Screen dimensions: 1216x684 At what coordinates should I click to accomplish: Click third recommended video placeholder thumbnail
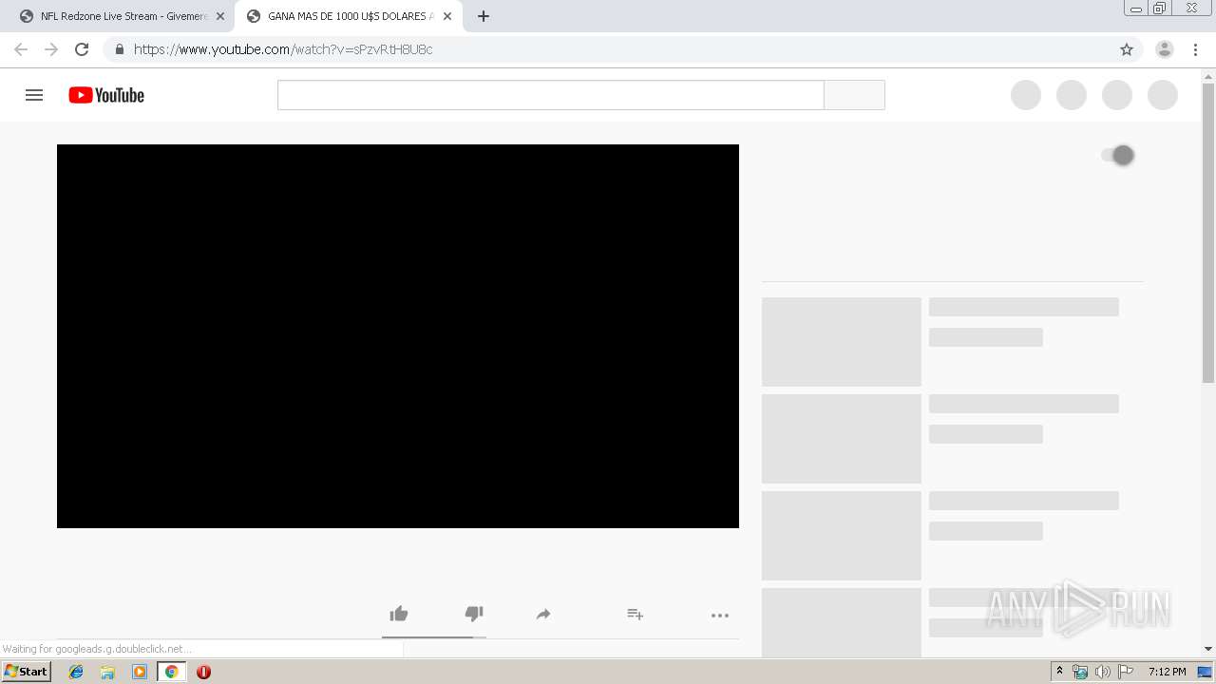click(842, 536)
